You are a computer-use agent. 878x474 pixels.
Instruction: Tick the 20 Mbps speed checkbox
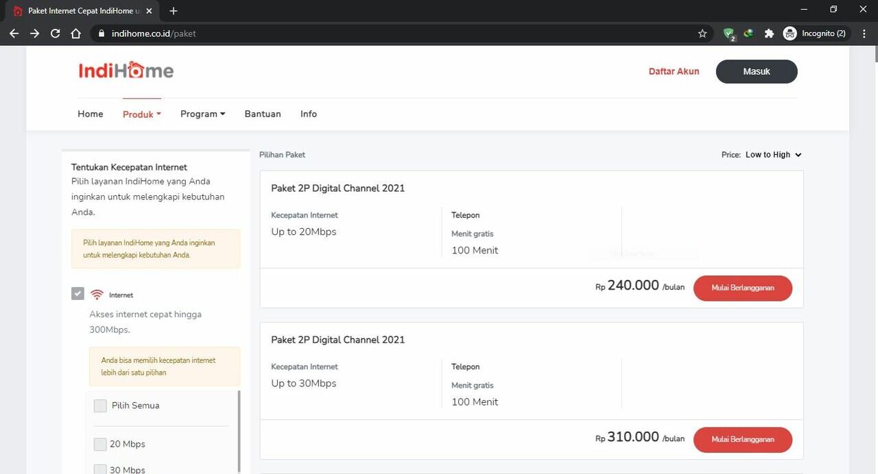pyautogui.click(x=100, y=444)
